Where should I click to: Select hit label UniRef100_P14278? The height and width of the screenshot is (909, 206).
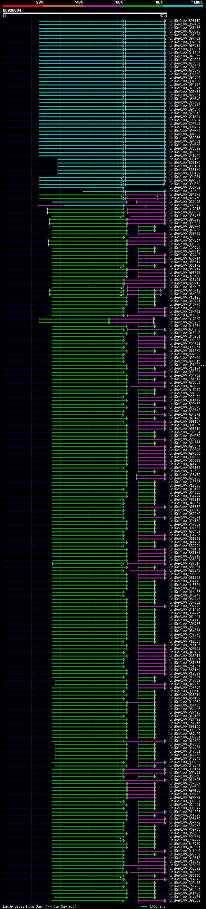pos(185,812)
